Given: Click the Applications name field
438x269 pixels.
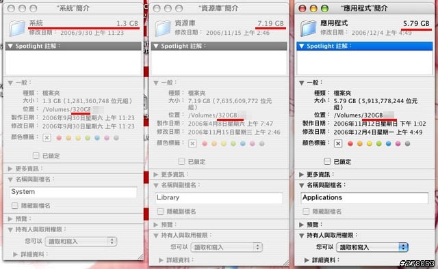Looking at the screenshot, I should coord(365,197).
